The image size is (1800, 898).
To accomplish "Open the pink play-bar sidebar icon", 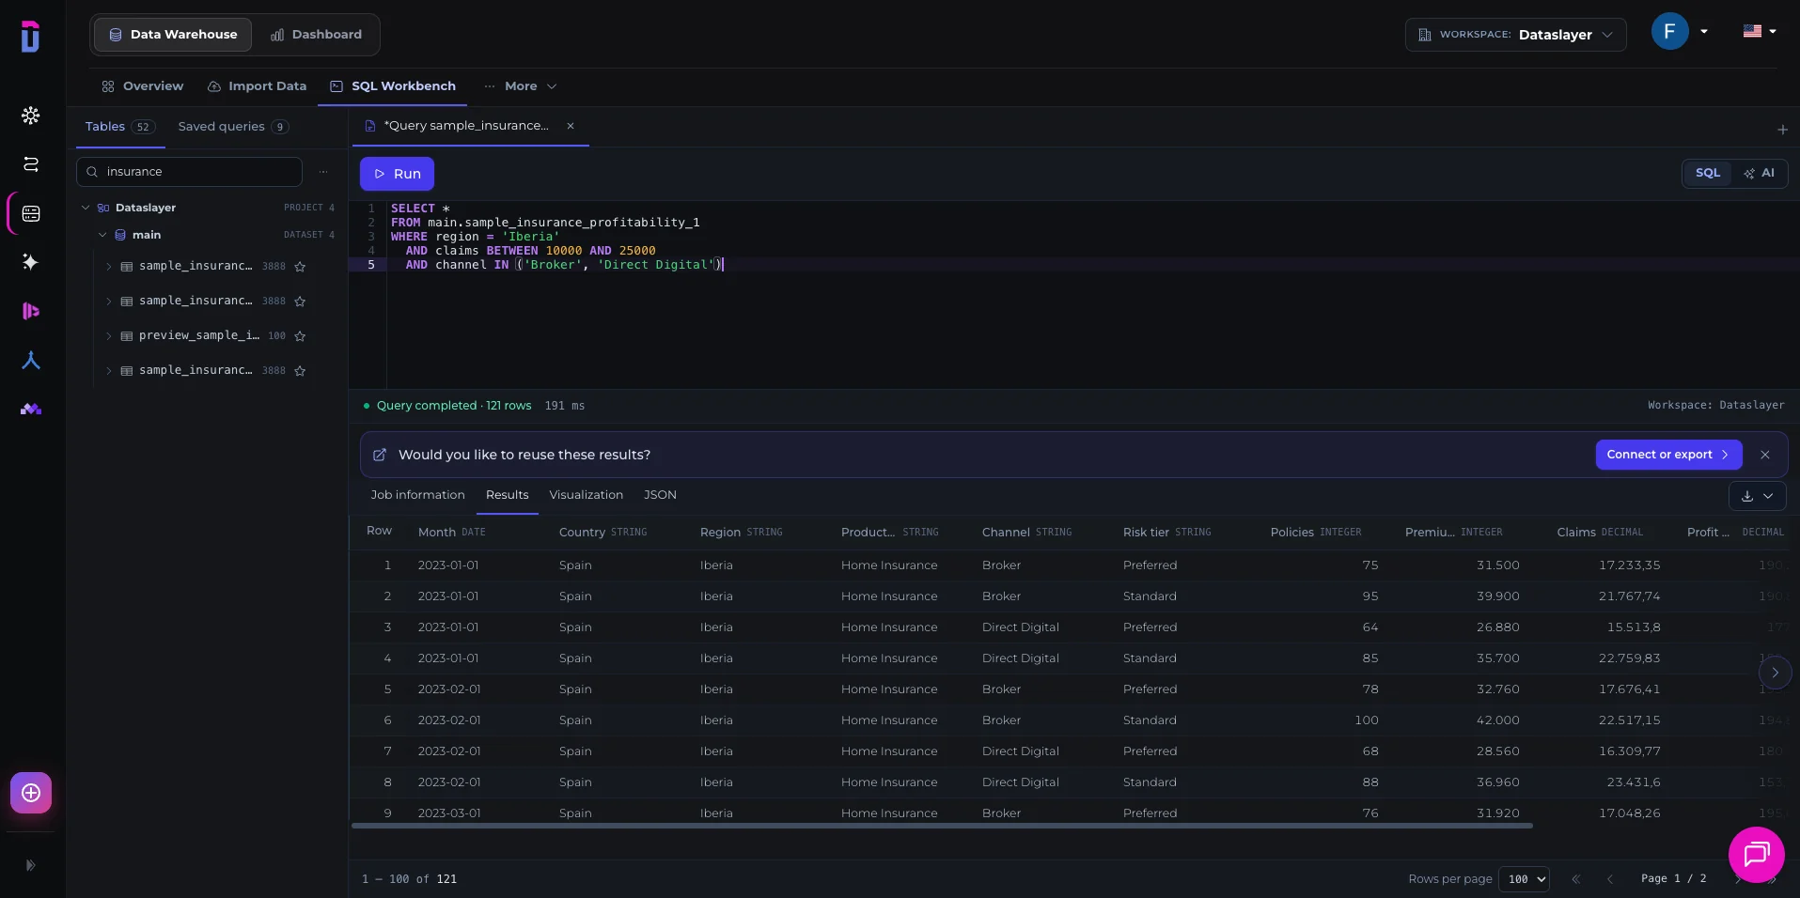I will pyautogui.click(x=31, y=311).
